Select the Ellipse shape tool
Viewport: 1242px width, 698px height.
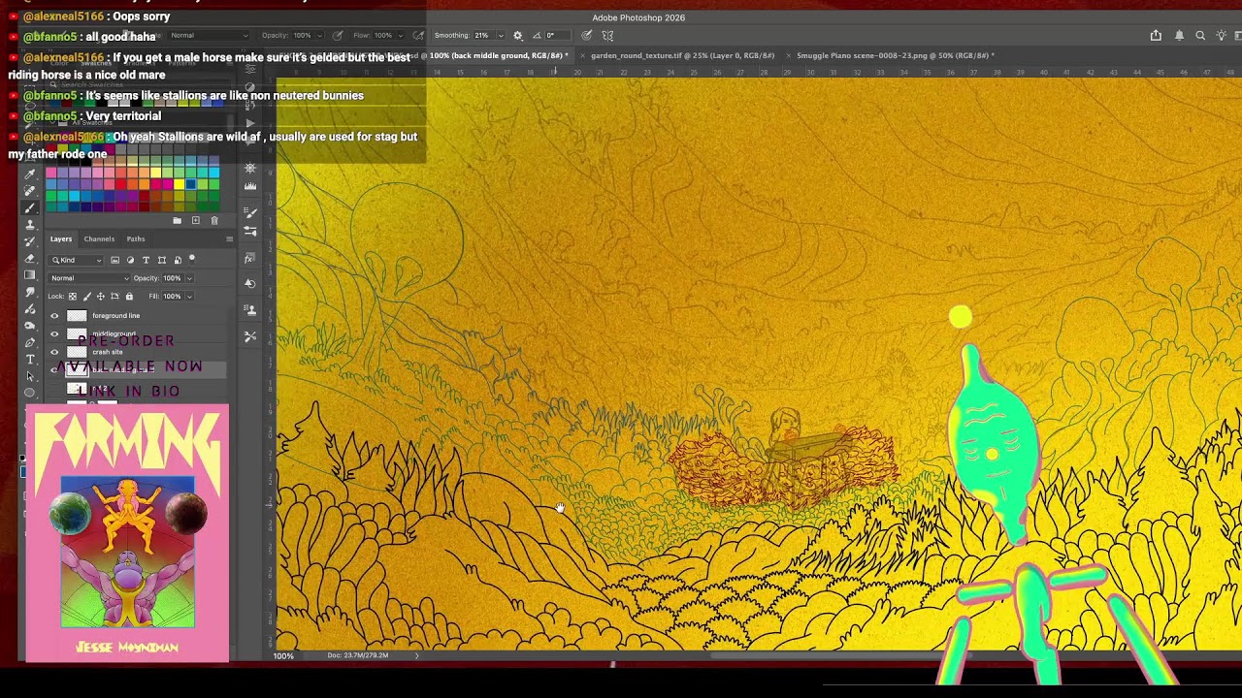[30, 393]
